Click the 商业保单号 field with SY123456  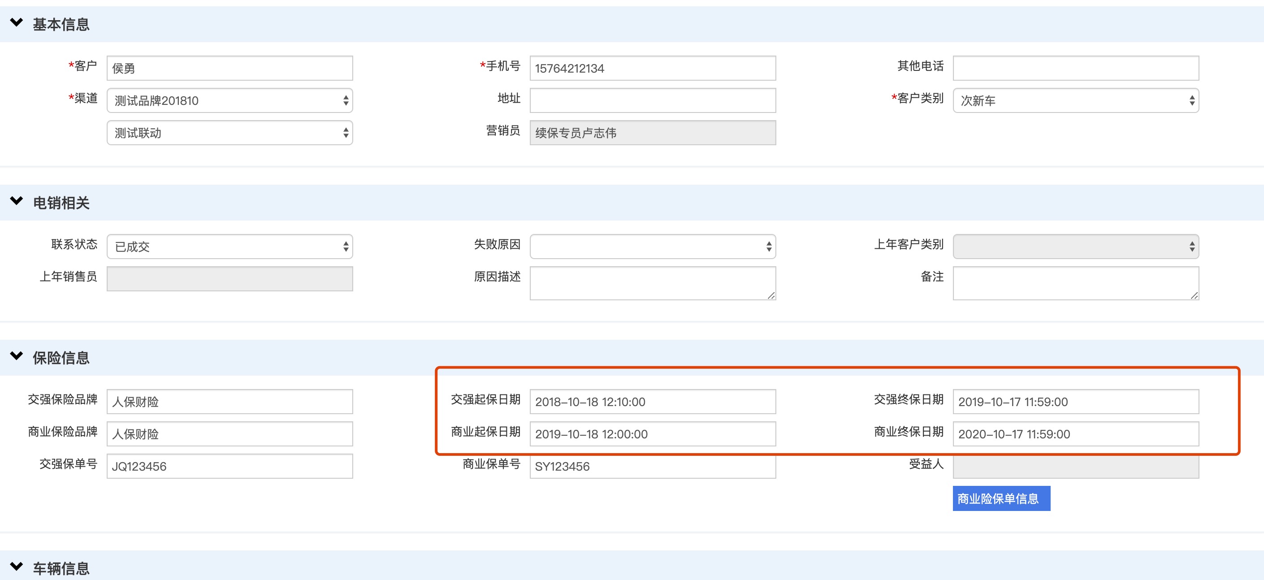pyautogui.click(x=652, y=467)
